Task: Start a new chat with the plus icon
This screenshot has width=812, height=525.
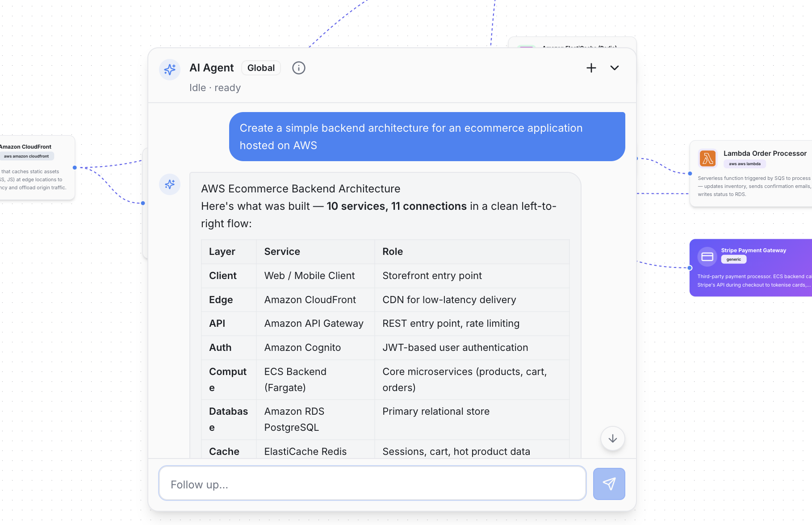Action: click(591, 68)
